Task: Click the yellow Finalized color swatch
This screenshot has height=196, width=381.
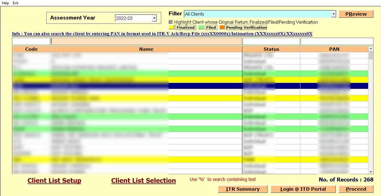Action: (x=171, y=27)
